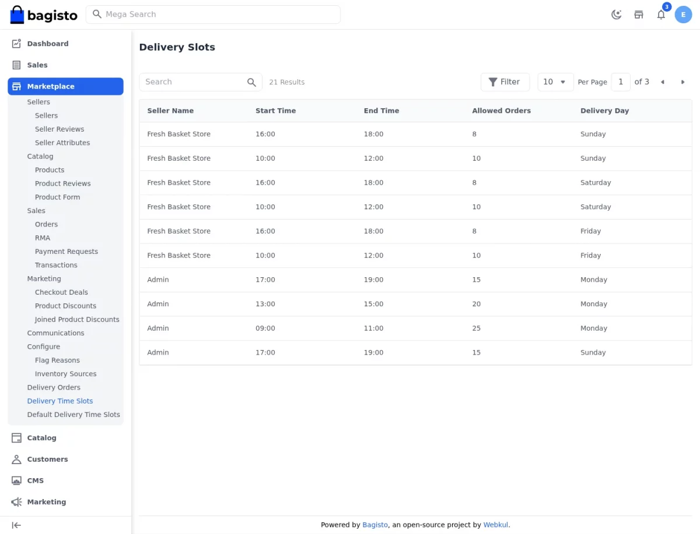
Task: Click Bagisto link in footer
Action: 375,525
